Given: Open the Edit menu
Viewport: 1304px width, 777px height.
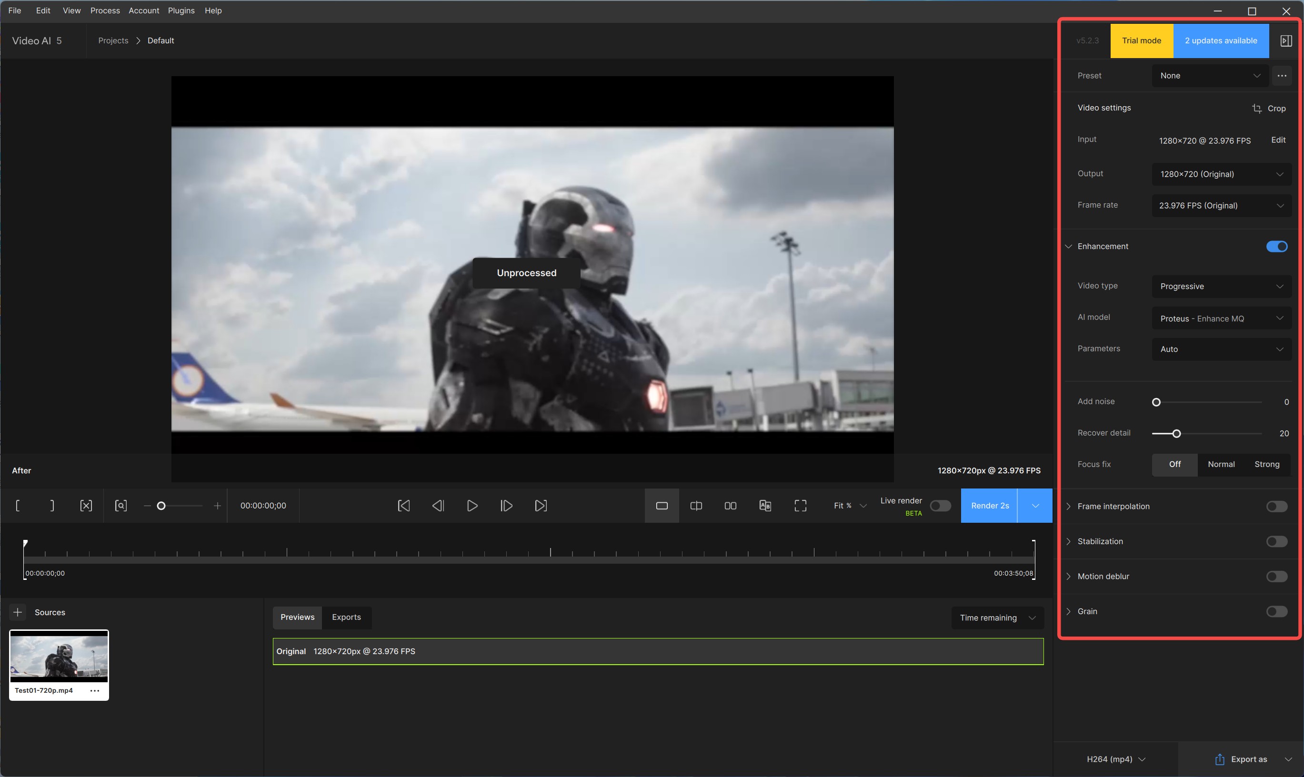Looking at the screenshot, I should click(43, 10).
